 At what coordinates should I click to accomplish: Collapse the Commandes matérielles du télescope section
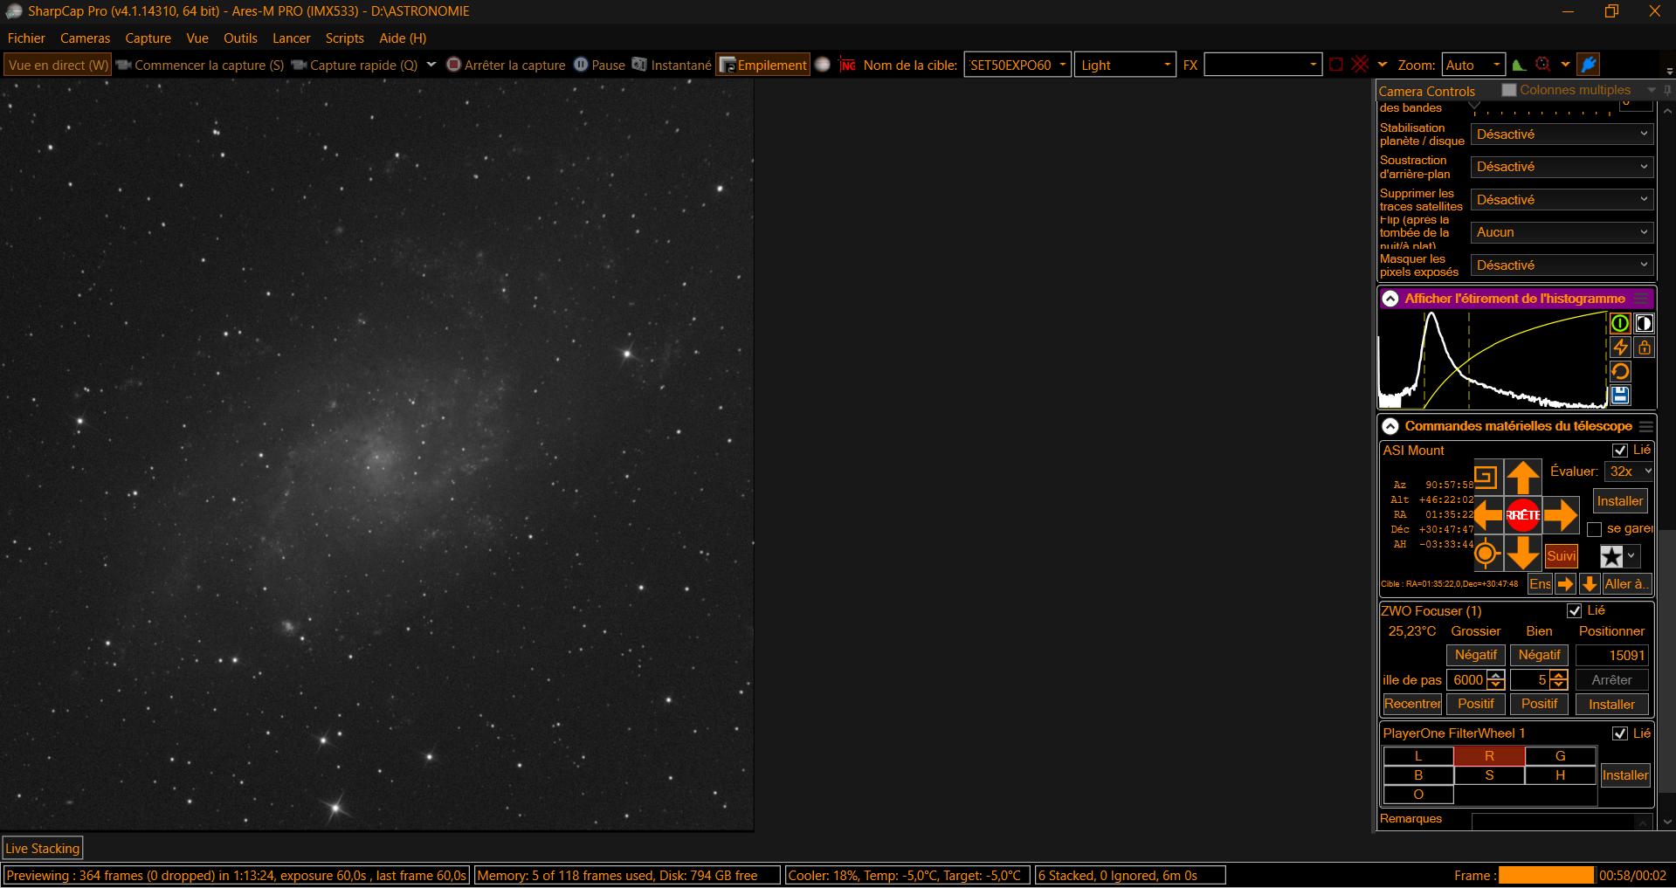pos(1390,426)
